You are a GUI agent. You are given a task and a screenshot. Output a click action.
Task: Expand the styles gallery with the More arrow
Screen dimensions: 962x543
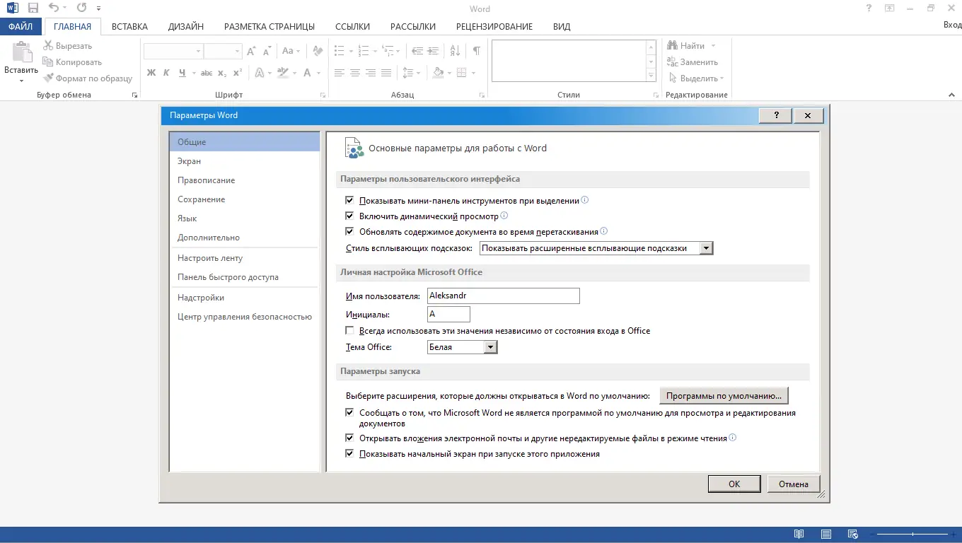pos(651,76)
